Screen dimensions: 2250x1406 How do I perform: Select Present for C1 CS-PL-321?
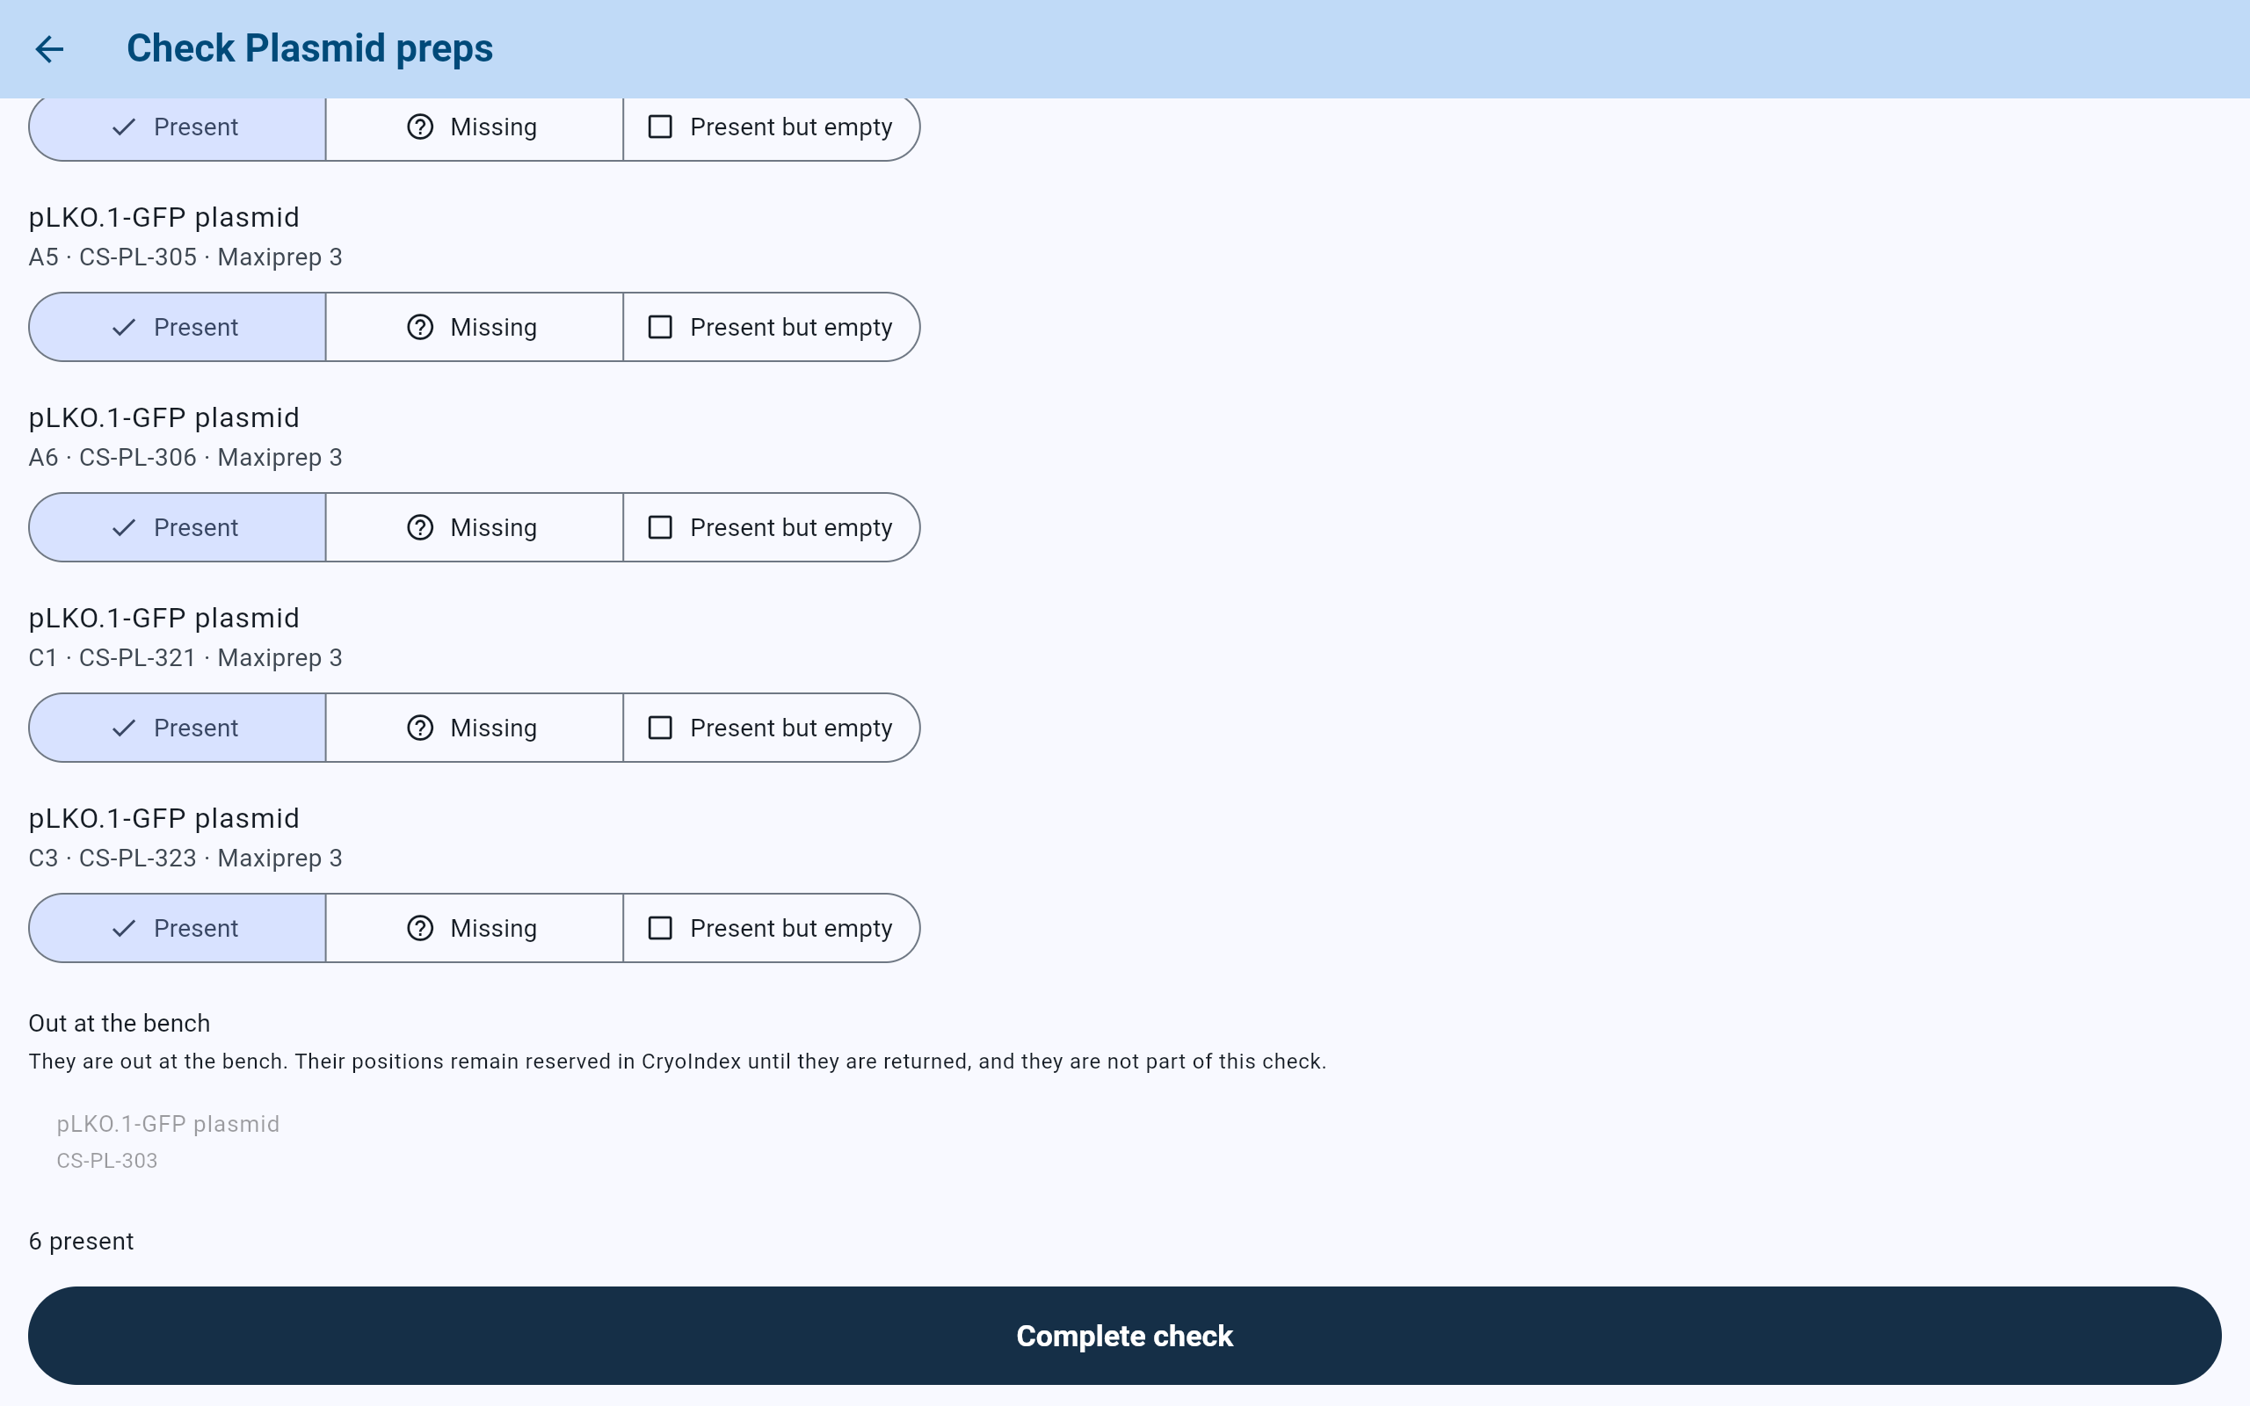[178, 728]
